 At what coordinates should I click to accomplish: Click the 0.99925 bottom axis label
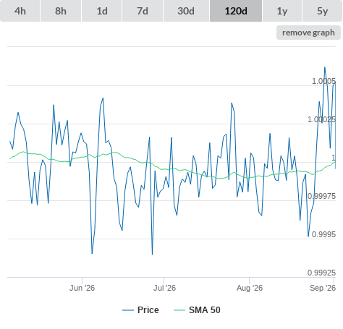(321, 273)
